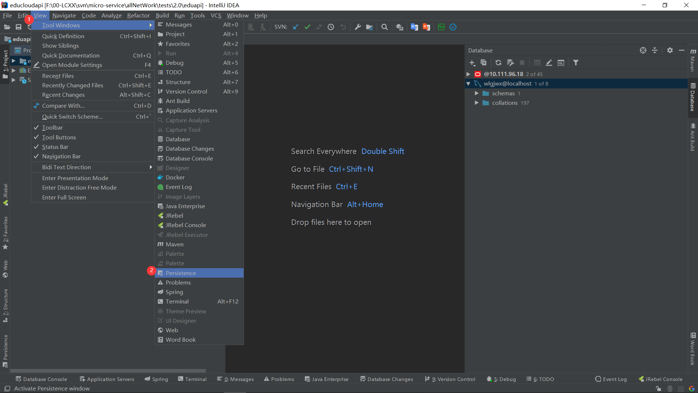
Task: Click the blue circled checkmark toolbar icon
Action: (x=453, y=27)
